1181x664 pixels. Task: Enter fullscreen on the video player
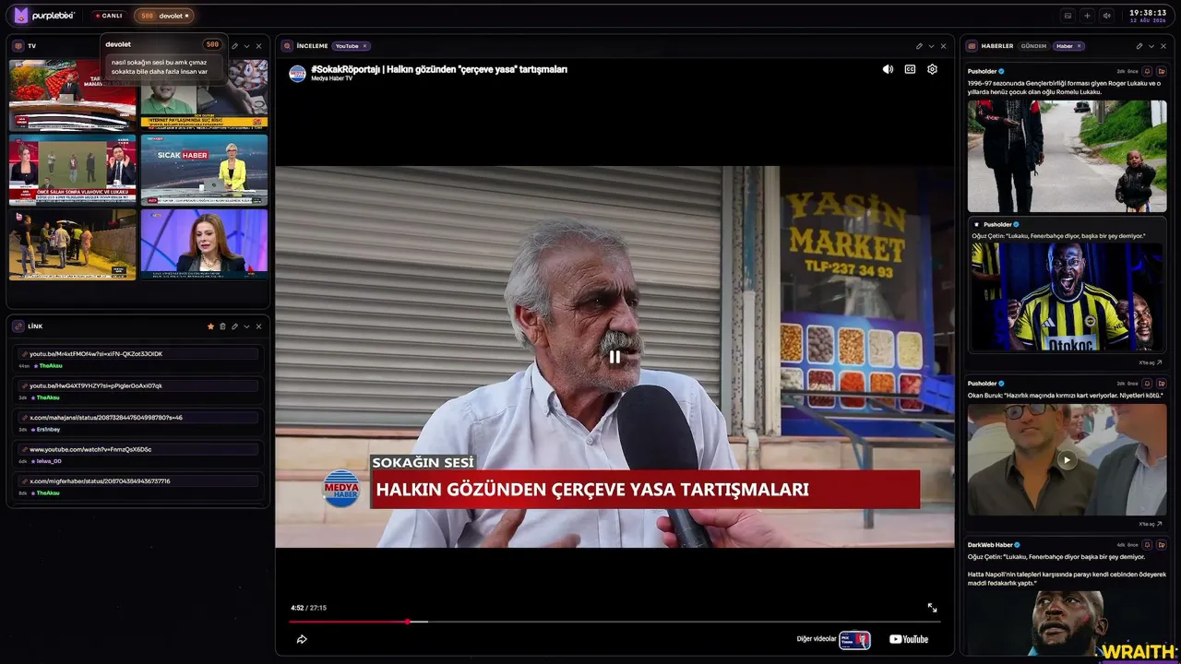pos(932,608)
